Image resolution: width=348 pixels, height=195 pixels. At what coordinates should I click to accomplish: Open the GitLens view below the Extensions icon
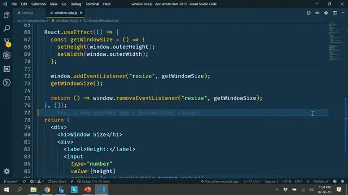[x=7, y=82]
